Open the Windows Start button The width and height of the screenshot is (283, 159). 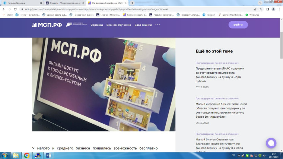click(x=4, y=155)
